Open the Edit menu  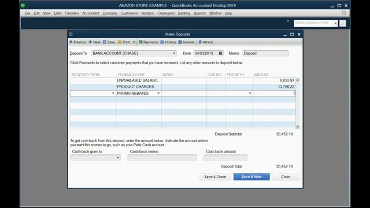pos(36,13)
